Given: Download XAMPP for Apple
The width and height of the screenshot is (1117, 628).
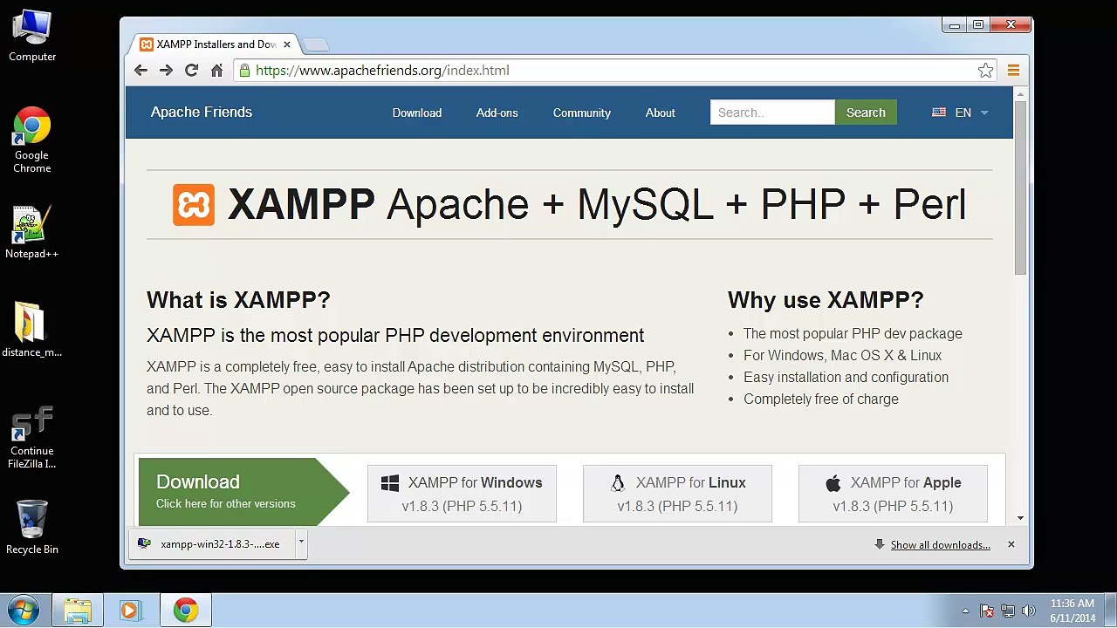Looking at the screenshot, I should pos(893,494).
